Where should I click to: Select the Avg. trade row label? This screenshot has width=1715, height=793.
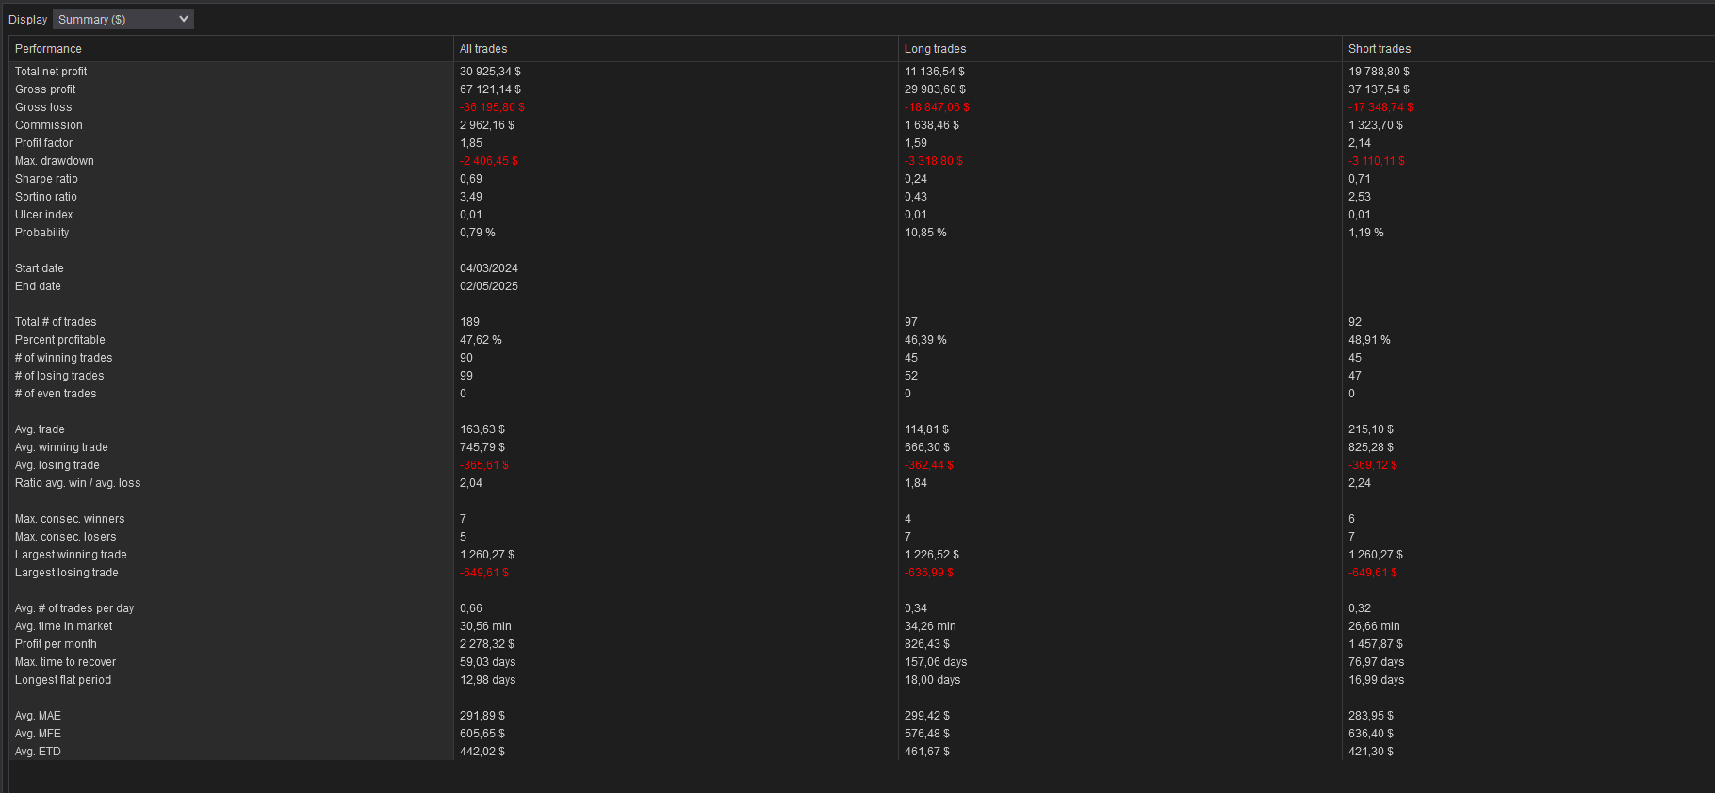coord(40,429)
